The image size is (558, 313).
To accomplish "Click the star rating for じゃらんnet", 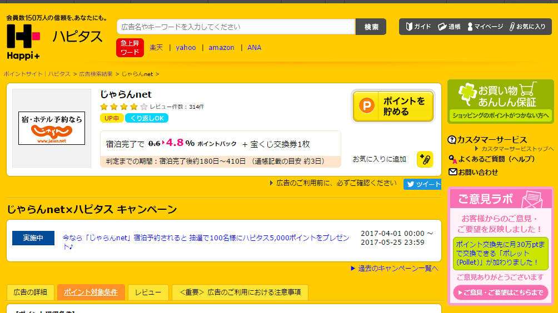I will point(124,107).
